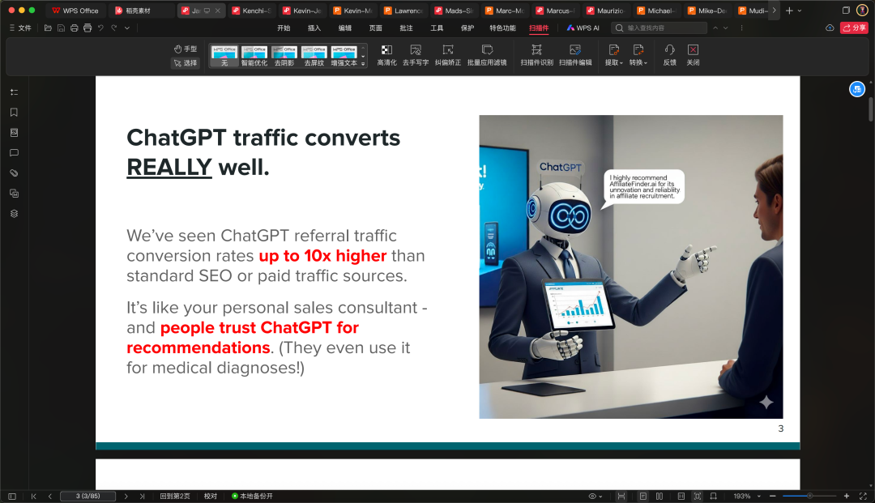Switch to the 插入 ribbon tab
Image resolution: width=875 pixels, height=503 pixels.
314,28
